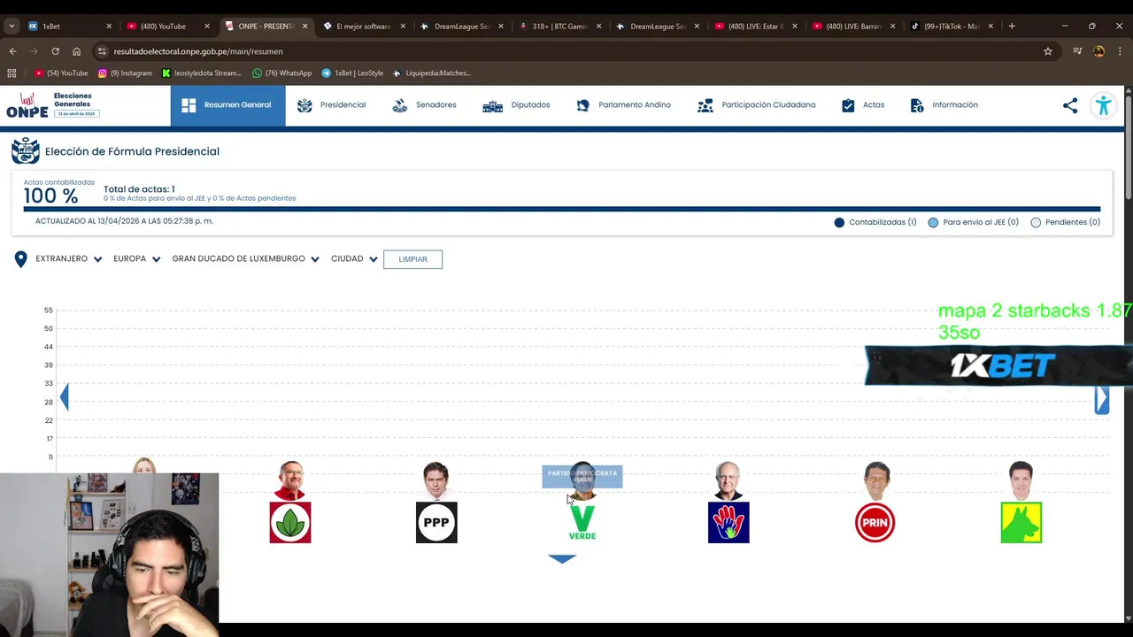
Task: Click candidate photo above dog logo
Action: click(1021, 480)
